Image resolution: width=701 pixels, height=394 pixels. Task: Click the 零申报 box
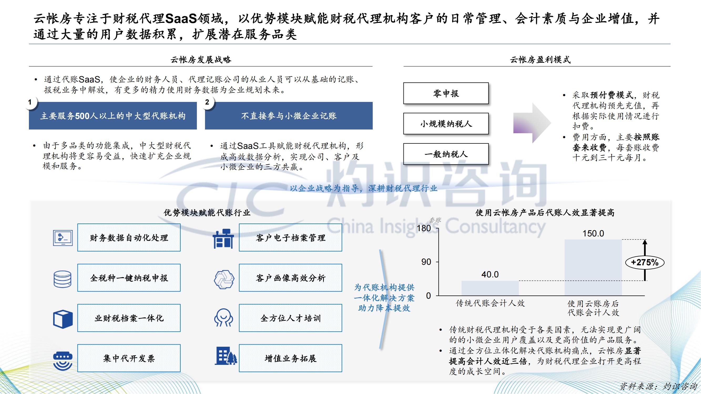tap(446, 93)
